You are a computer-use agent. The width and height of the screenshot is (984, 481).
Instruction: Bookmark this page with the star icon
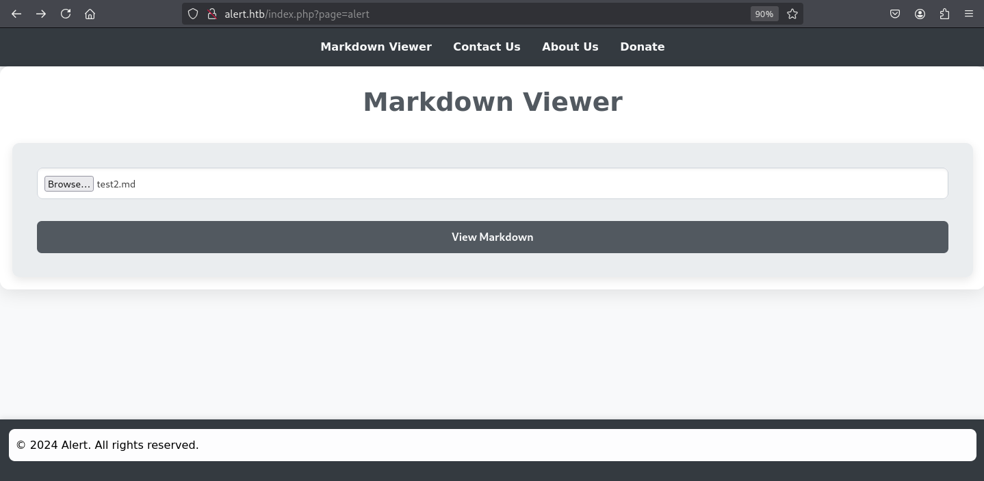coord(792,14)
